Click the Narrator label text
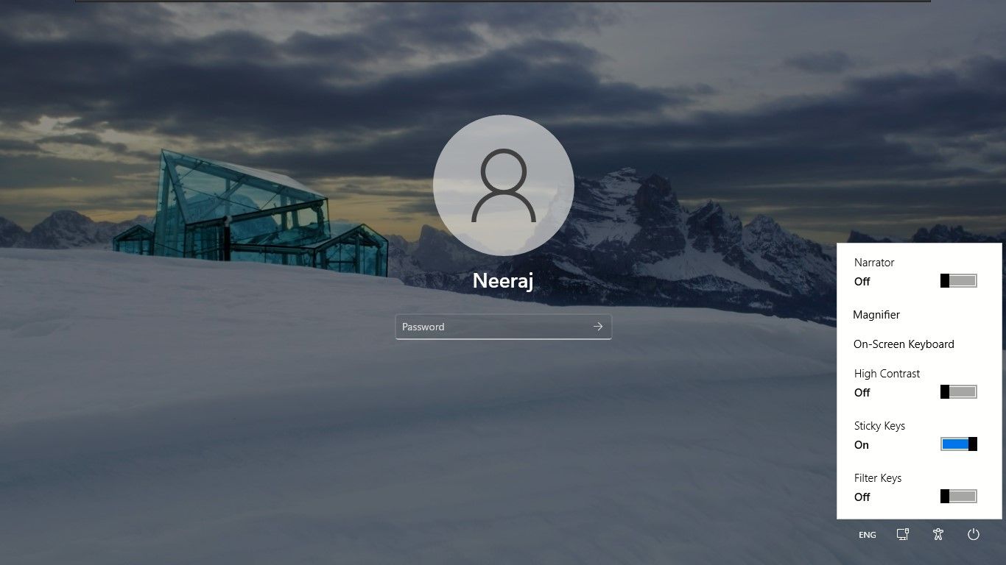Image resolution: width=1006 pixels, height=565 pixels. tap(874, 262)
